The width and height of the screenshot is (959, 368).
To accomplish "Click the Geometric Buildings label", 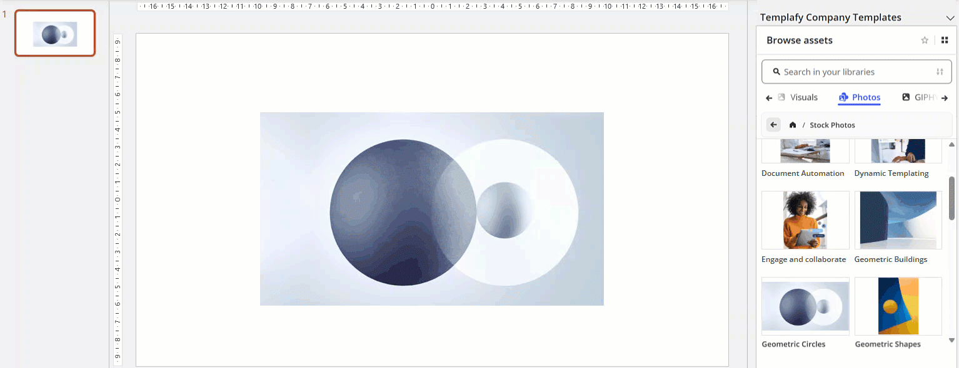I will (x=891, y=259).
